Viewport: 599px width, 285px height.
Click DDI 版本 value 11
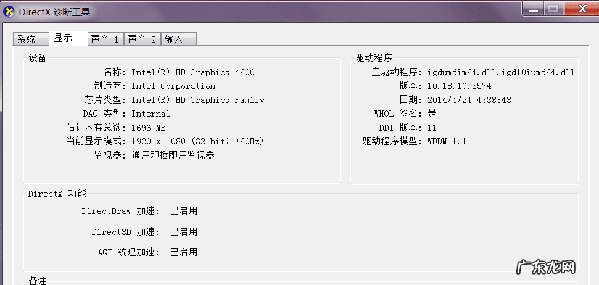click(432, 128)
